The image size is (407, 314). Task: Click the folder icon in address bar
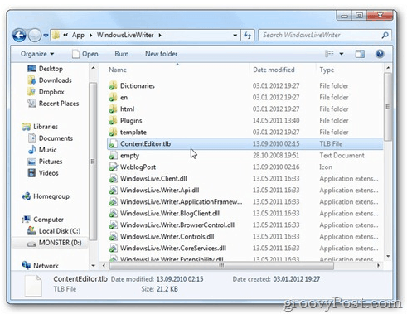click(56, 35)
